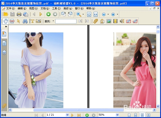The image size is (161, 118).
Task: Take a snapshot with the camera icon
Action: [x=38, y=21]
